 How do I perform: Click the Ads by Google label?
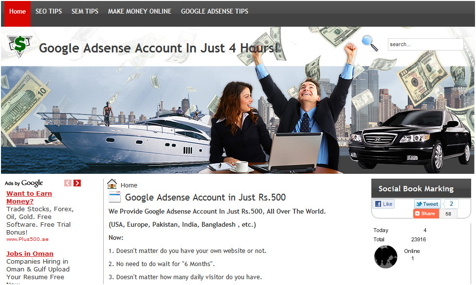coord(24,183)
